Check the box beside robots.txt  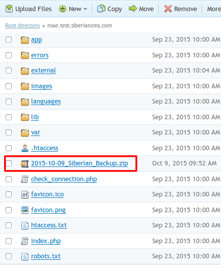[9, 256]
